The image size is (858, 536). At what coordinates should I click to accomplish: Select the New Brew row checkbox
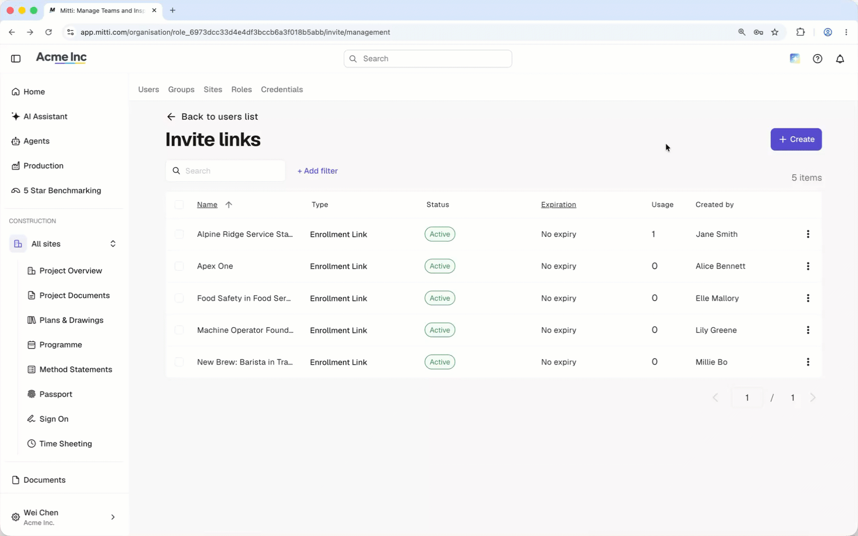pyautogui.click(x=179, y=362)
